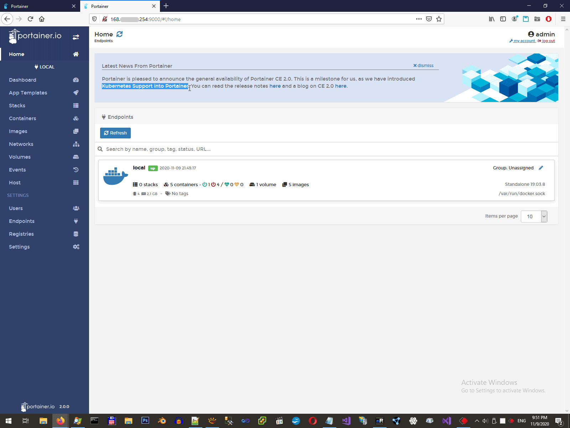Click the blue Refresh button
570x428 pixels.
pyautogui.click(x=115, y=133)
